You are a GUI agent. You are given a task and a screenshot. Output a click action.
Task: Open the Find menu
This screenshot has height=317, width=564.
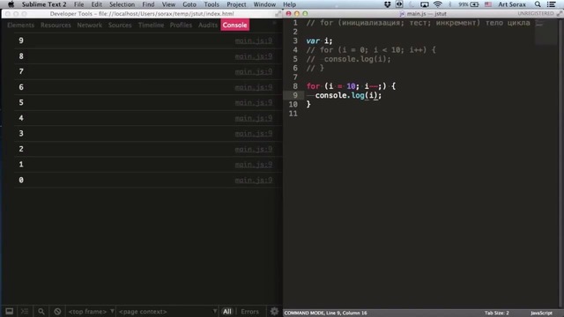[x=148, y=4]
